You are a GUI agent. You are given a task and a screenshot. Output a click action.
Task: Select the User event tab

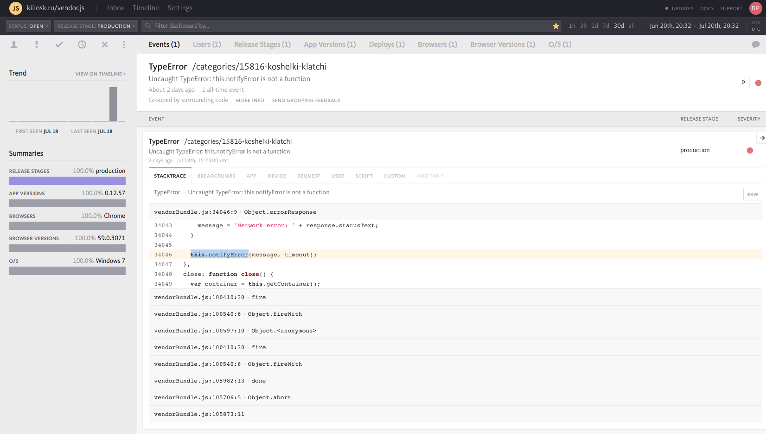point(338,176)
